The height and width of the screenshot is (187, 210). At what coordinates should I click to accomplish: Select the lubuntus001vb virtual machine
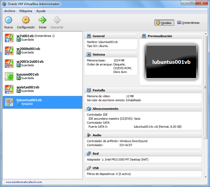[42, 102]
